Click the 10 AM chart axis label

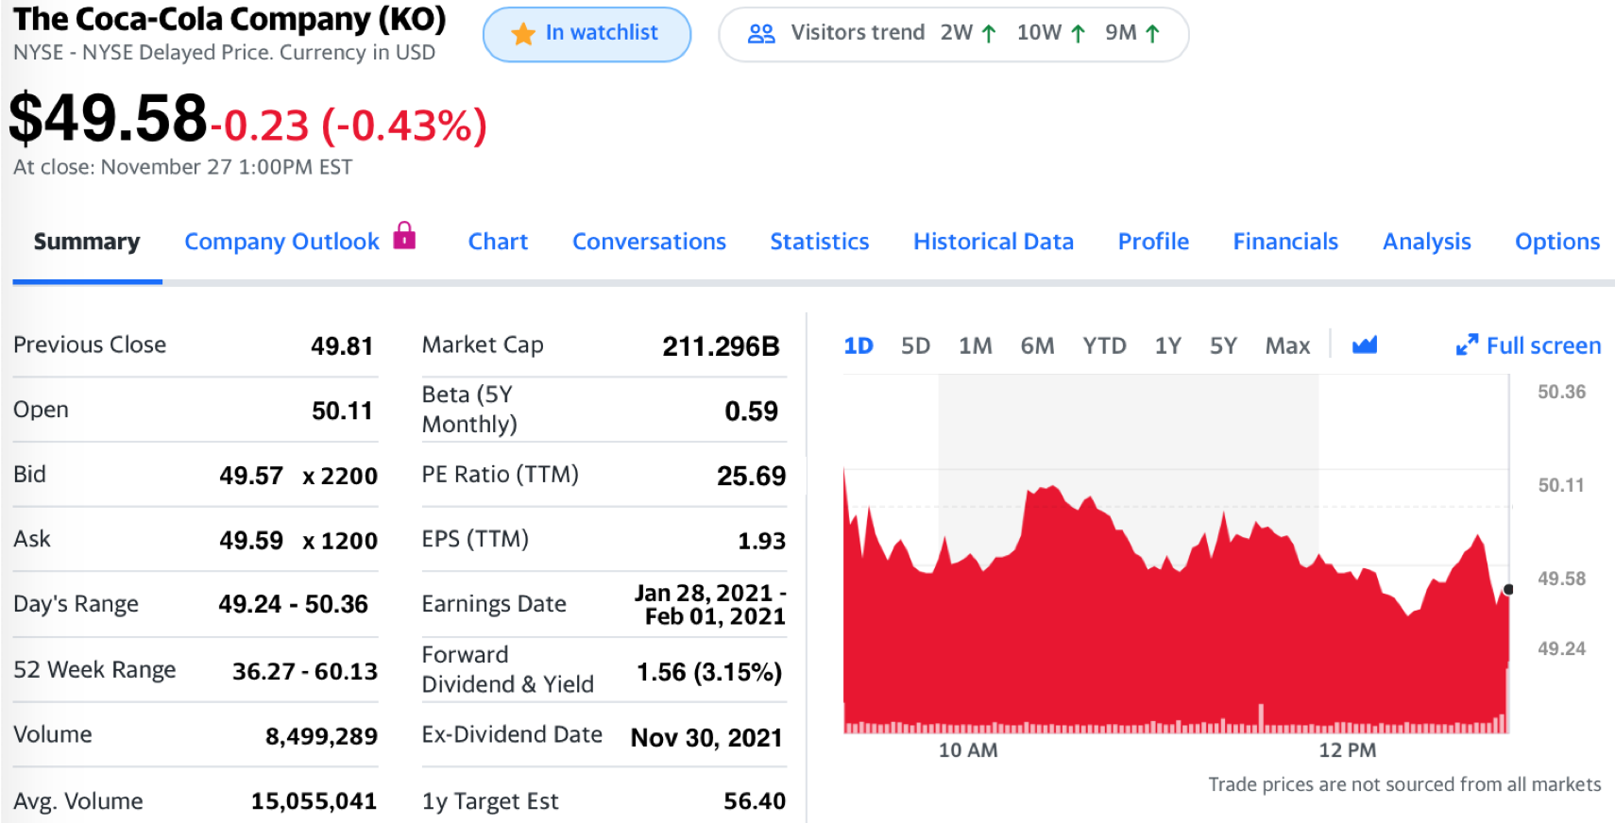tap(968, 750)
